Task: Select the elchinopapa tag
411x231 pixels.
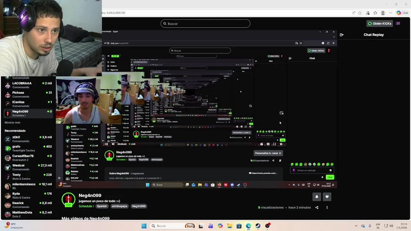Action: coord(119,206)
